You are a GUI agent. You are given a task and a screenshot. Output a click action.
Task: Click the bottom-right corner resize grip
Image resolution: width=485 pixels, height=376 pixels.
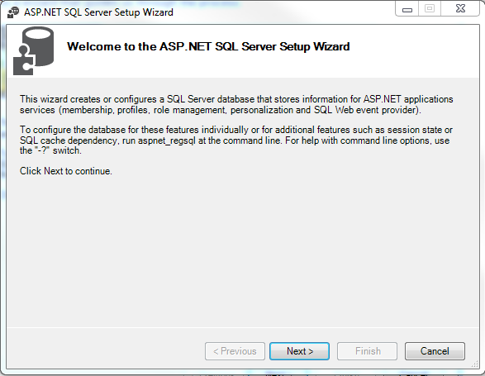click(x=474, y=364)
